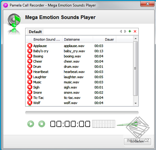Click the scroll down arrow of list
This screenshot has width=156, height=150.
point(136,103)
